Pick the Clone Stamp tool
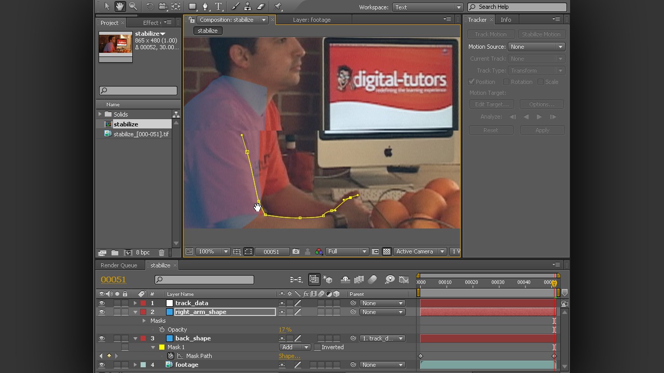Image resolution: width=664 pixels, height=373 pixels. coord(248,7)
